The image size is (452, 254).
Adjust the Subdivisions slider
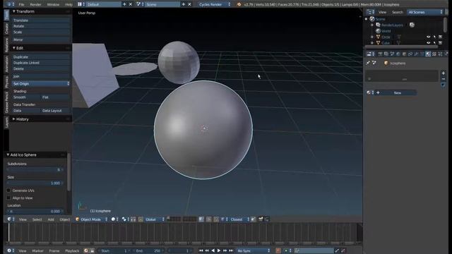[x=35, y=169]
